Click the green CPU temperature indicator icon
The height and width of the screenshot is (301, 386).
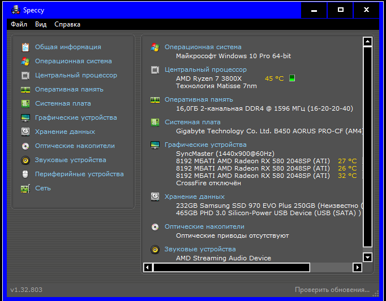coord(292,78)
